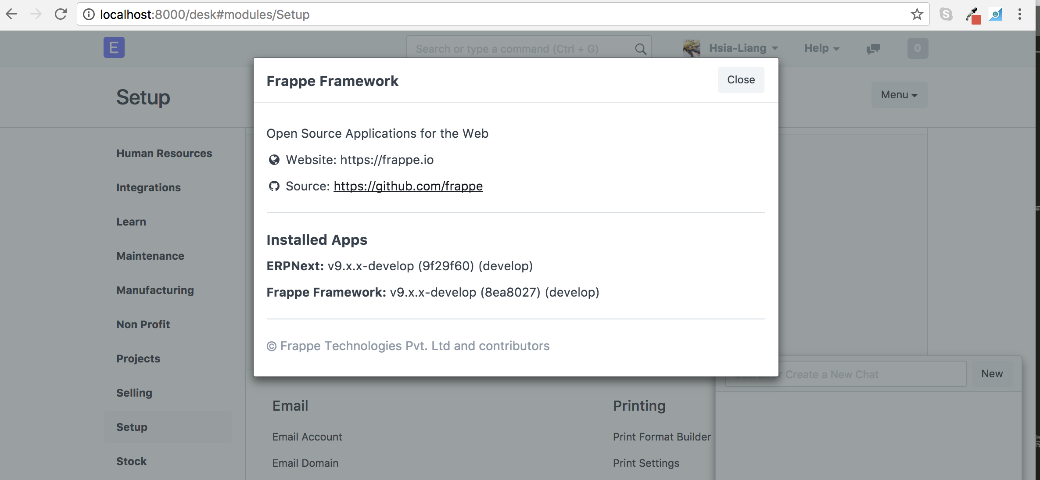
Task: Click the bookmark star in address bar
Action: pyautogui.click(x=917, y=14)
